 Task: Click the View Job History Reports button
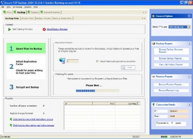pyautogui.click(x=171, y=65)
